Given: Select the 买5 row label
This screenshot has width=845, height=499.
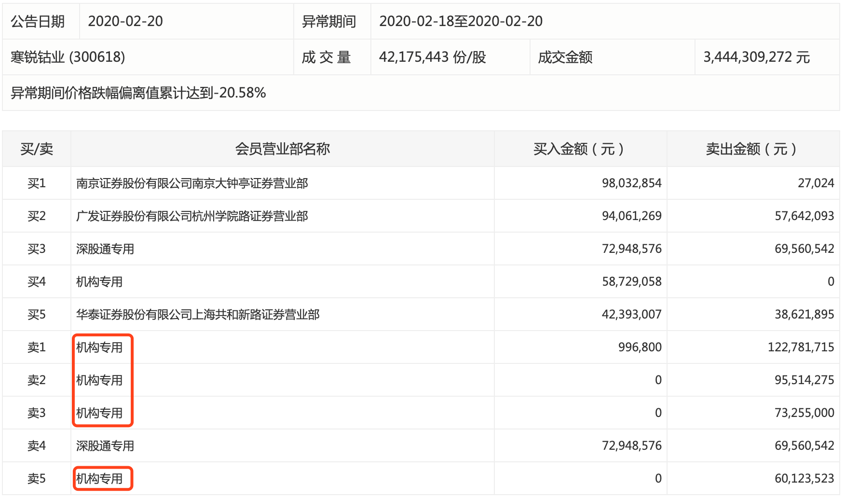Looking at the screenshot, I should tap(37, 314).
